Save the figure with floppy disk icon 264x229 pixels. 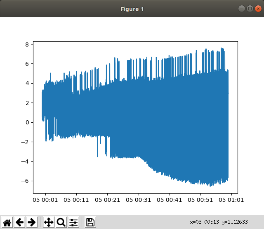click(90, 222)
